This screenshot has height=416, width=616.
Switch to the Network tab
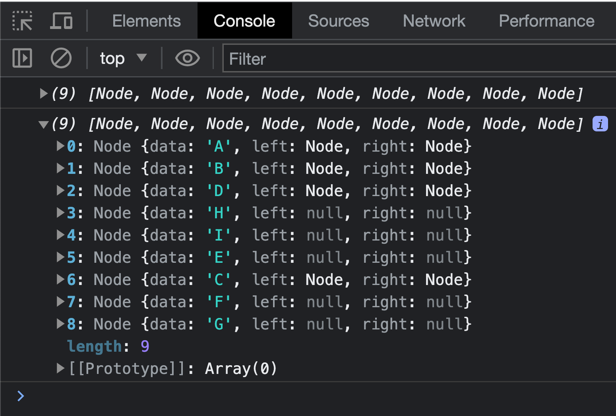(434, 21)
